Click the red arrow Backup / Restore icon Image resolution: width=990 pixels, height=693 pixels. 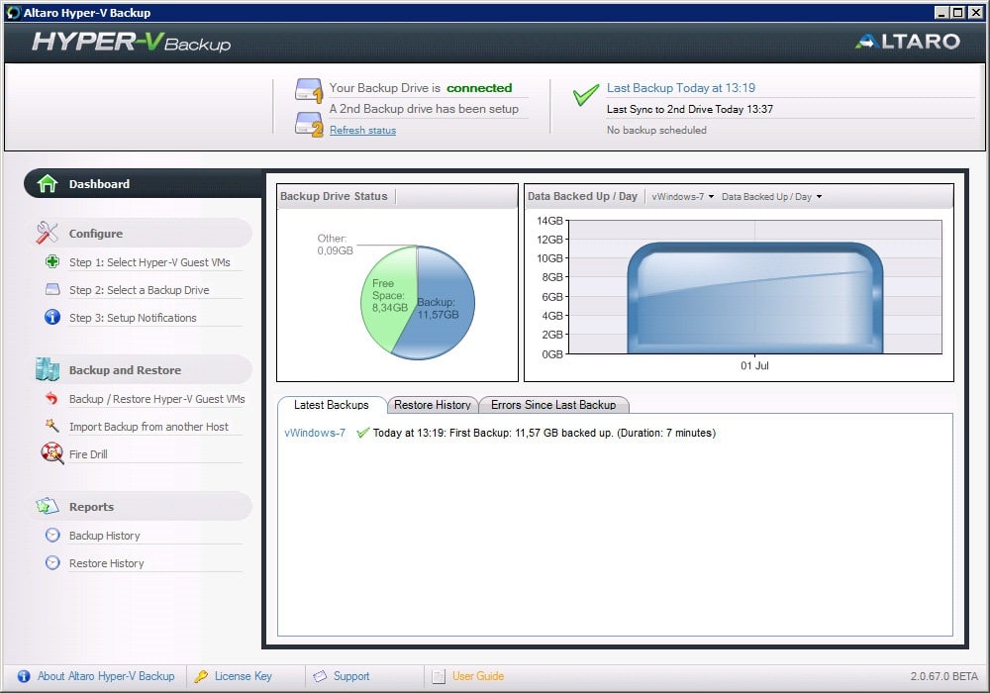pyautogui.click(x=51, y=398)
